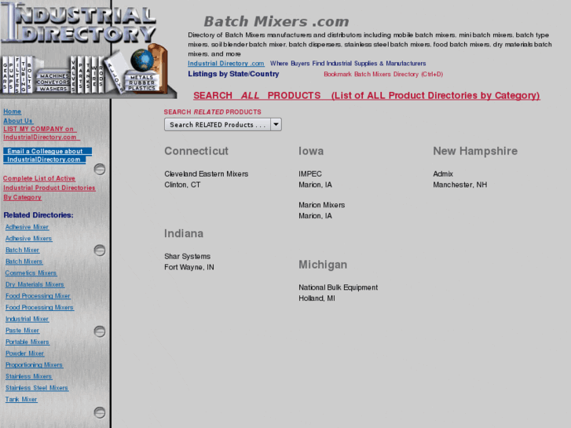The image size is (571, 428).
Task: Select the Admix listing
Action: pyautogui.click(x=443, y=174)
